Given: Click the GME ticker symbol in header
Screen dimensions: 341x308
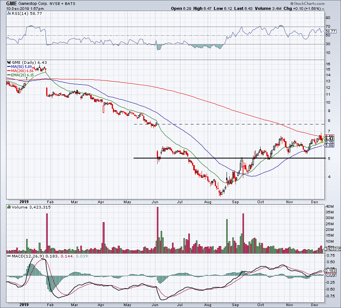Looking at the screenshot, I should click(12, 4).
